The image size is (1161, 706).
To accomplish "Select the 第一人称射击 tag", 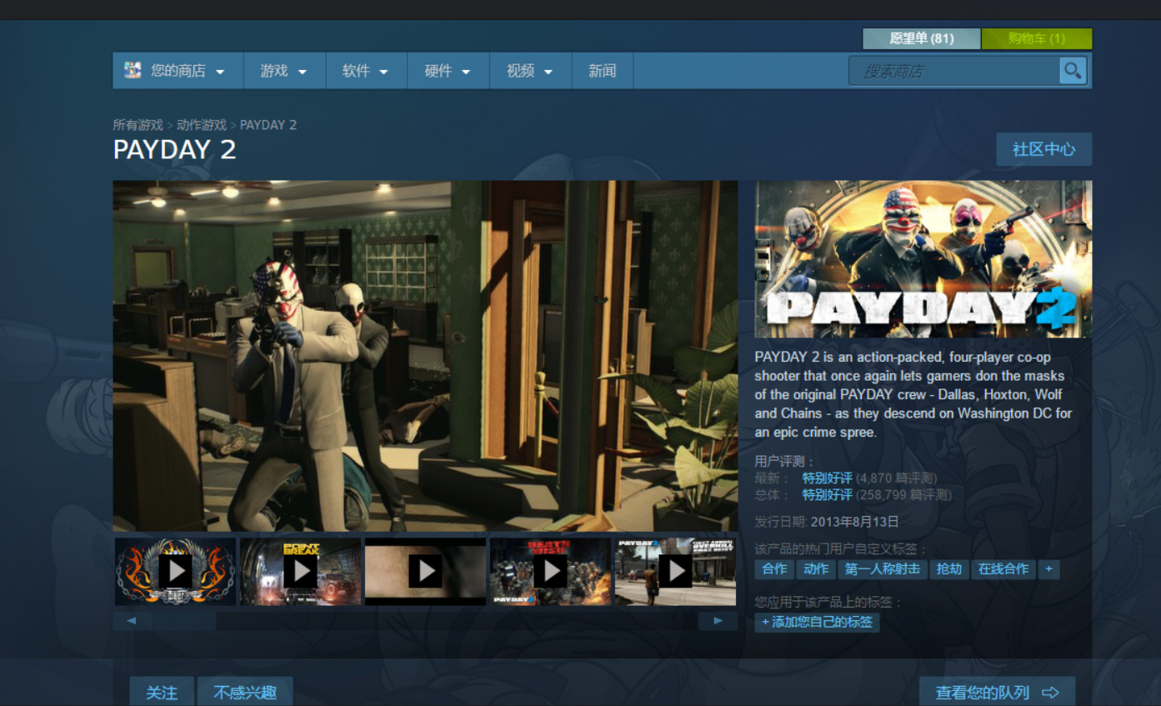I will click(x=883, y=569).
